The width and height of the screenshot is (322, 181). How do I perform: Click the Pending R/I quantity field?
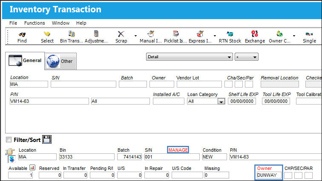click(102, 175)
